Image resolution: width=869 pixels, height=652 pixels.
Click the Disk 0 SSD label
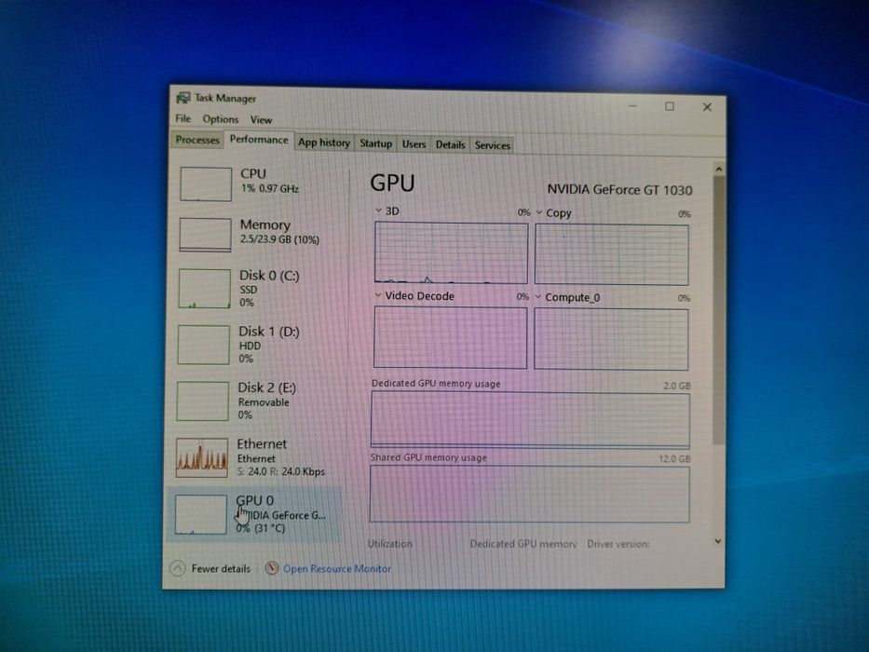(249, 290)
